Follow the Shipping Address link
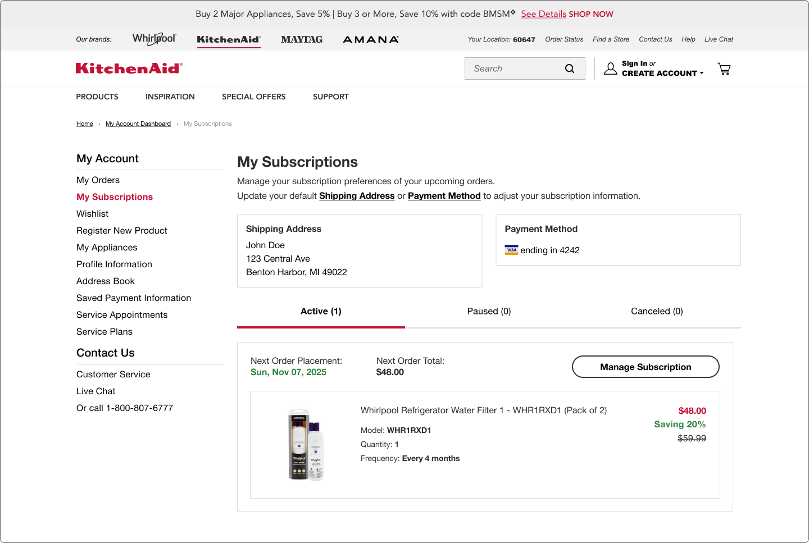Screen dimensions: 809x543 tap(357, 196)
